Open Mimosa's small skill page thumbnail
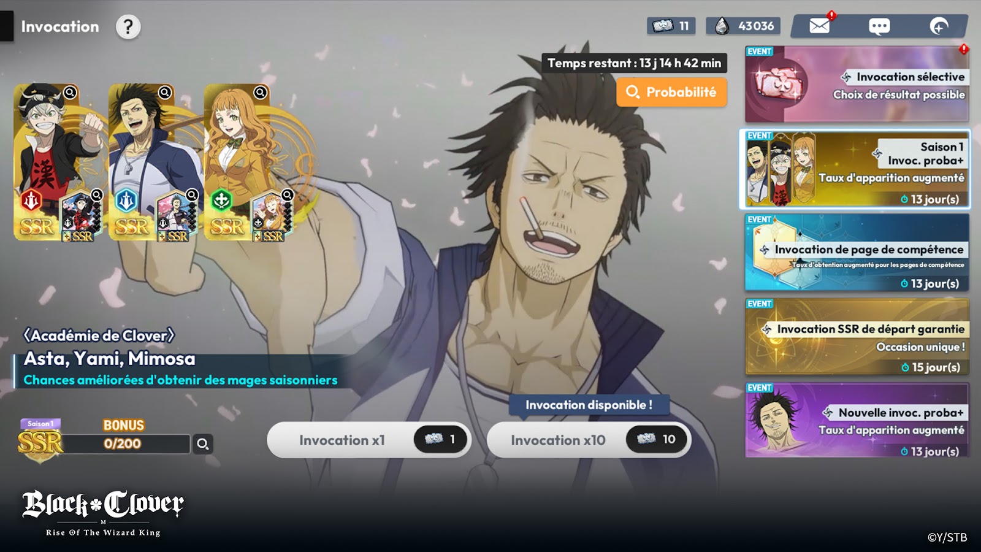This screenshot has width=981, height=552. 271,217
